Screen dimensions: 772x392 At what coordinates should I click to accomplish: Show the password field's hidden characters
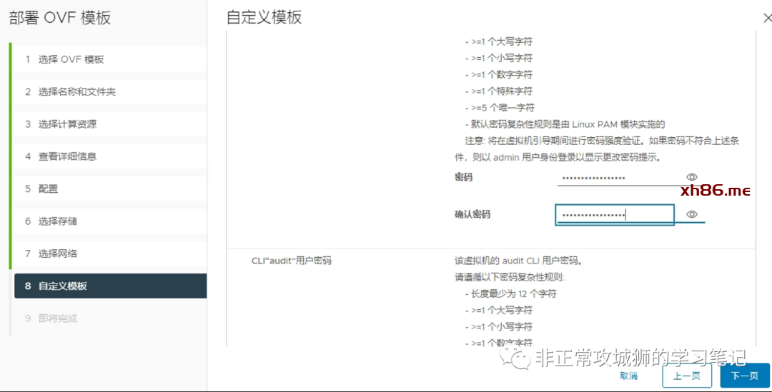691,177
